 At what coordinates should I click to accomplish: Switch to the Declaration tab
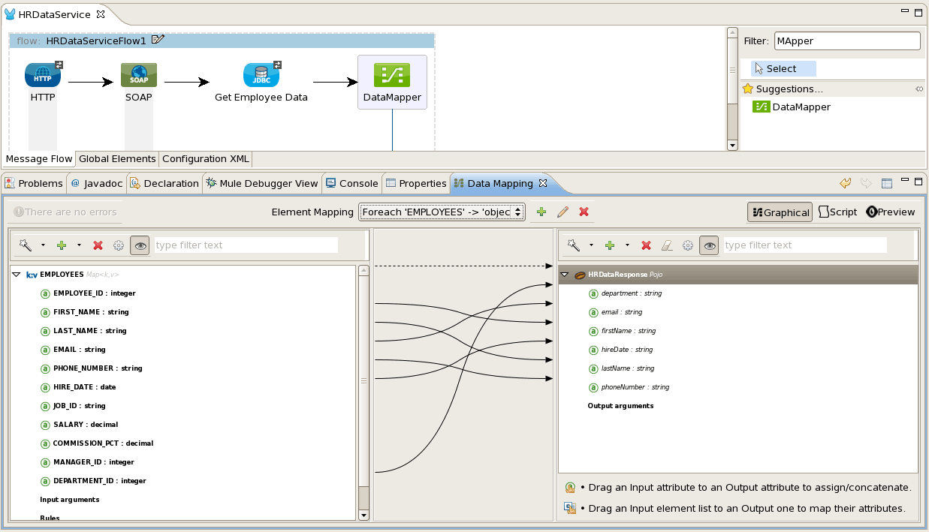[x=164, y=183]
